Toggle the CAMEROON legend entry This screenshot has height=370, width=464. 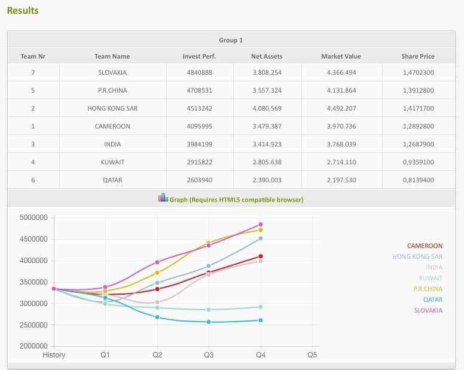click(425, 246)
